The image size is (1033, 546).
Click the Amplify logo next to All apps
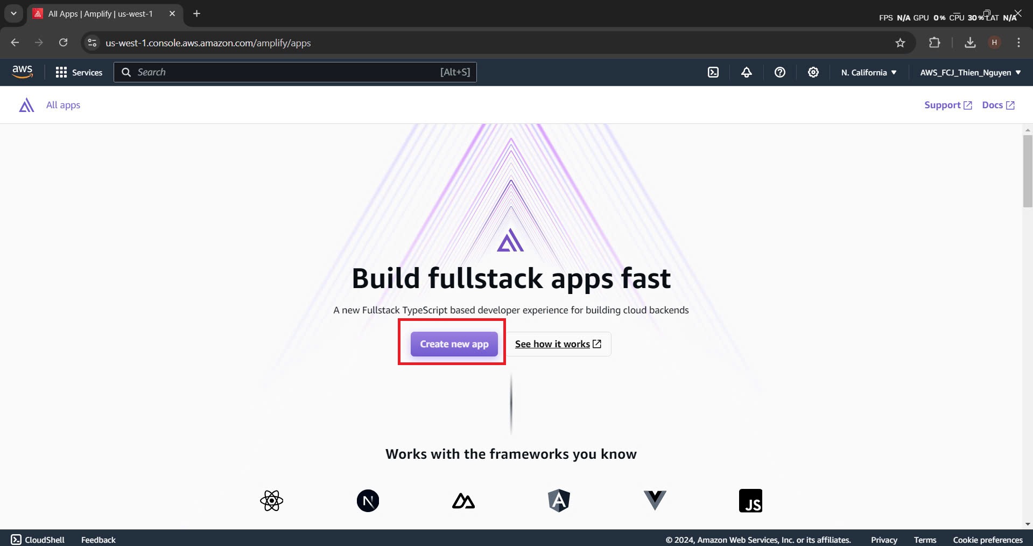[x=26, y=104]
